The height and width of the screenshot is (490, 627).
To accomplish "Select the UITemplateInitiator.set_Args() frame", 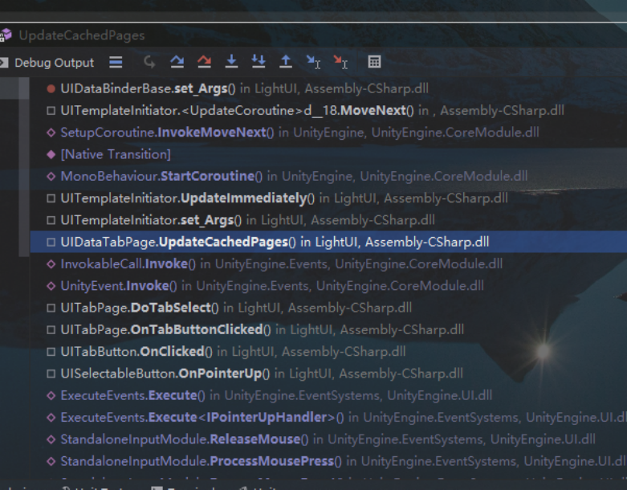I will pyautogui.click(x=328, y=220).
